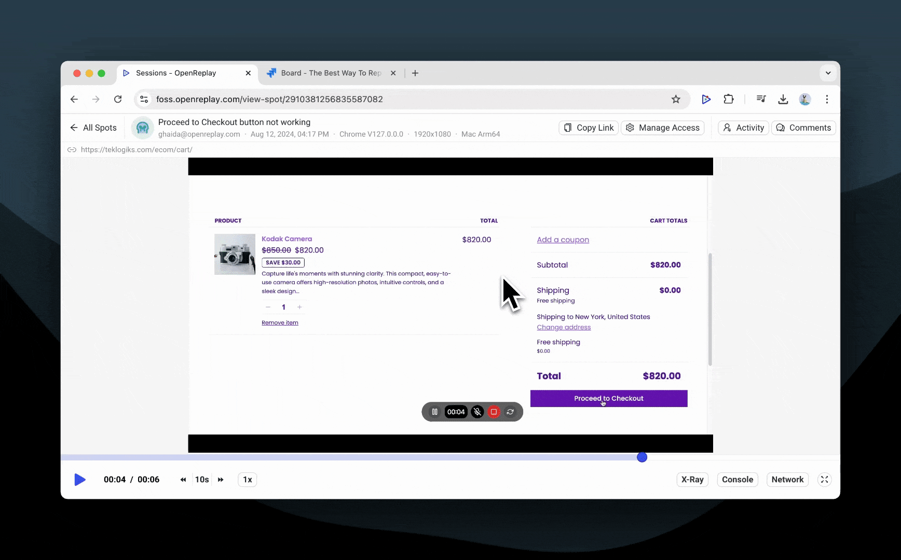The width and height of the screenshot is (901, 560).
Task: Open Kodak Camera product link
Action: (286, 239)
